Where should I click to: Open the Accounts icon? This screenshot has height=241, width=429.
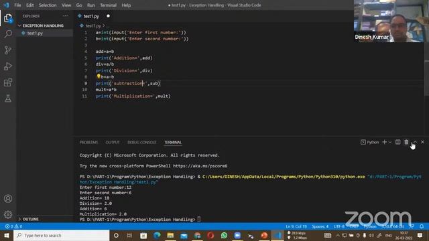point(8,199)
